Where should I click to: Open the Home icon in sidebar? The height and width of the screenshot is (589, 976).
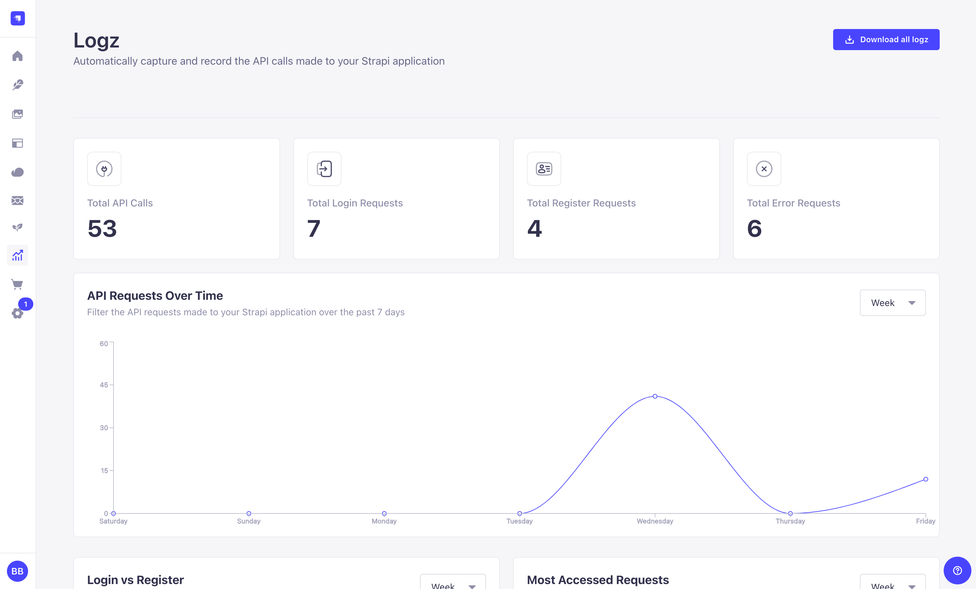pyautogui.click(x=17, y=56)
